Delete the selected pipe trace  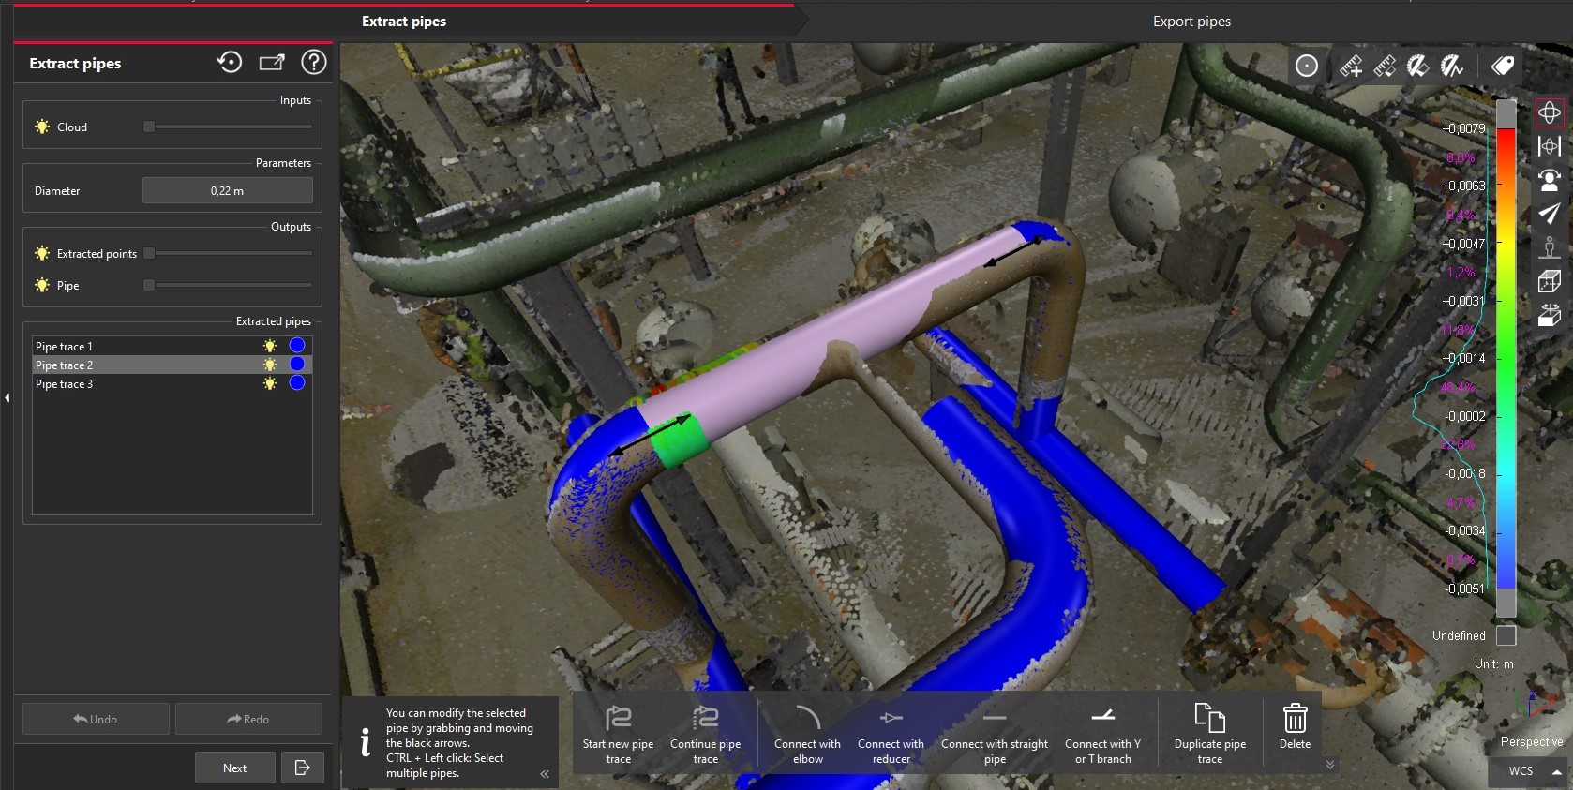pos(1295,727)
